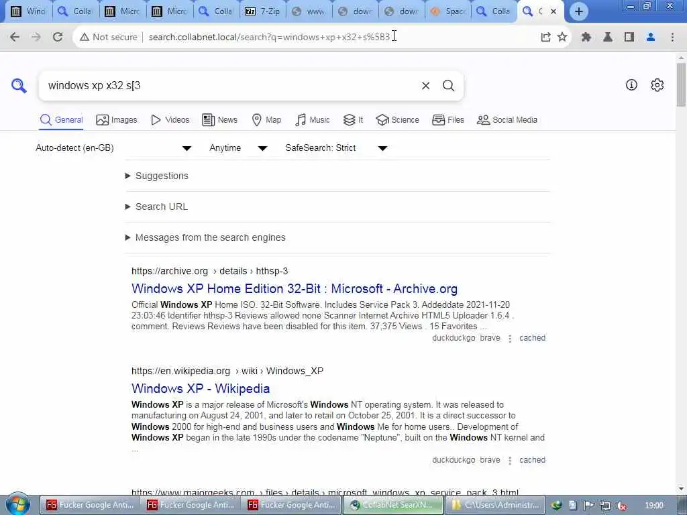Open more options for the Wikipedia result
This screenshot has width=687, height=515.
510,461
